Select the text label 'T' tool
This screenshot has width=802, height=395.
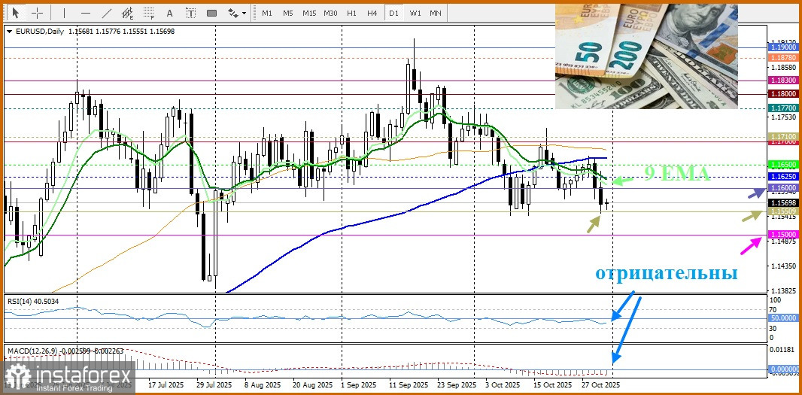[x=191, y=13]
